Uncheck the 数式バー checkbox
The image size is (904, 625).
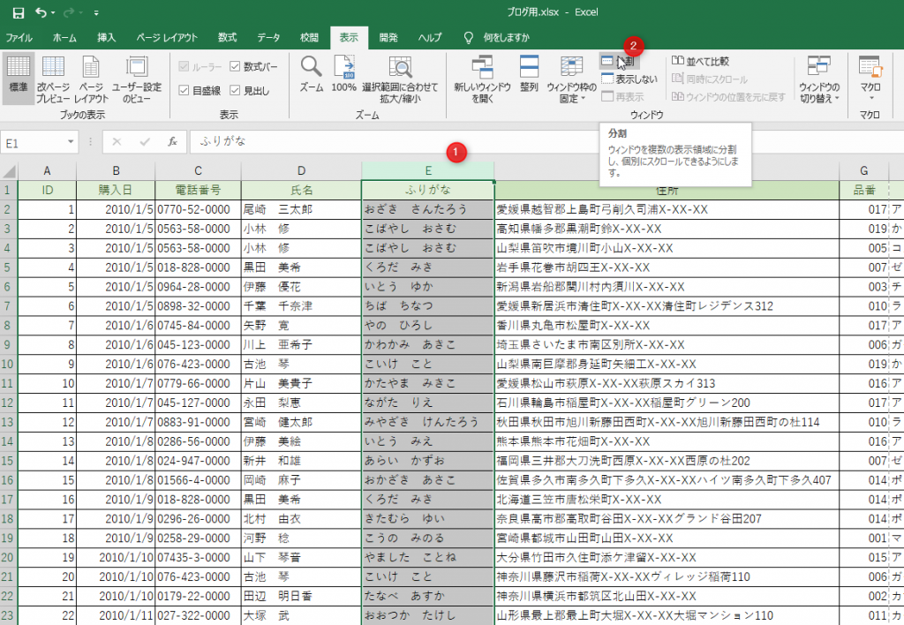tap(235, 66)
